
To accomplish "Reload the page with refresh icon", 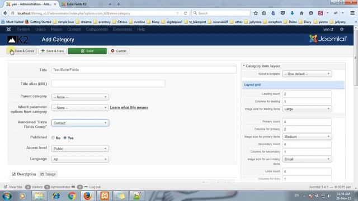I will pos(185,13).
